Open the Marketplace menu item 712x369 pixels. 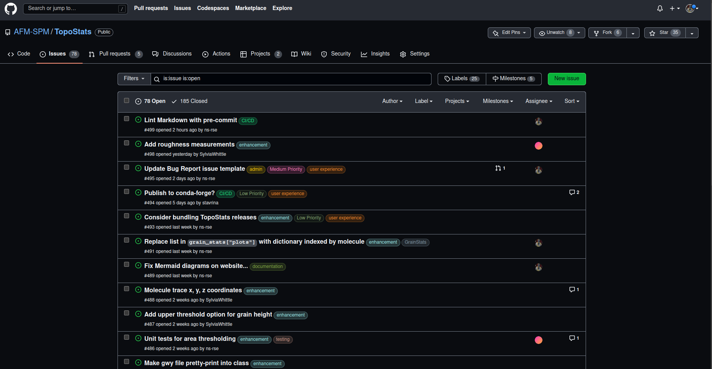[x=250, y=8]
